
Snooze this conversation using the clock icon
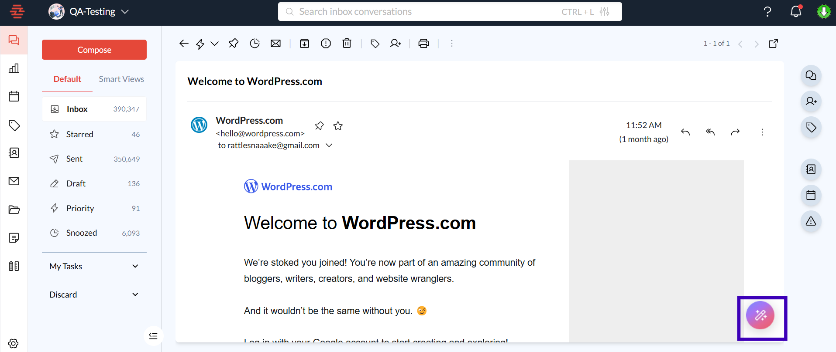(255, 43)
